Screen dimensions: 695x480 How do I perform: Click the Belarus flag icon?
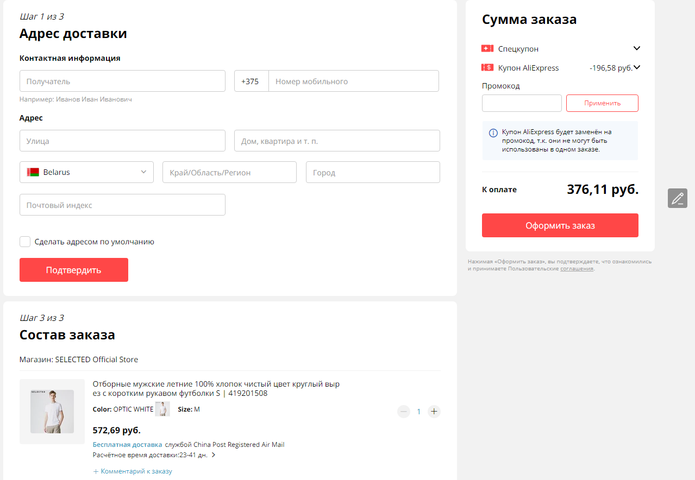(33, 172)
